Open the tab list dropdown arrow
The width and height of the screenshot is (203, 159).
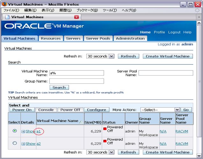(x=199, y=17)
